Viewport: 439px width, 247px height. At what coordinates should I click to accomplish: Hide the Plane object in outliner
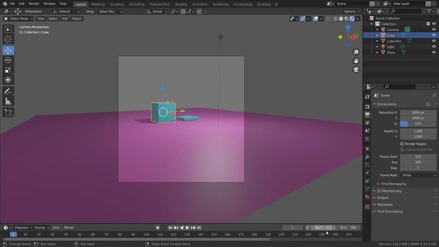tap(434, 52)
